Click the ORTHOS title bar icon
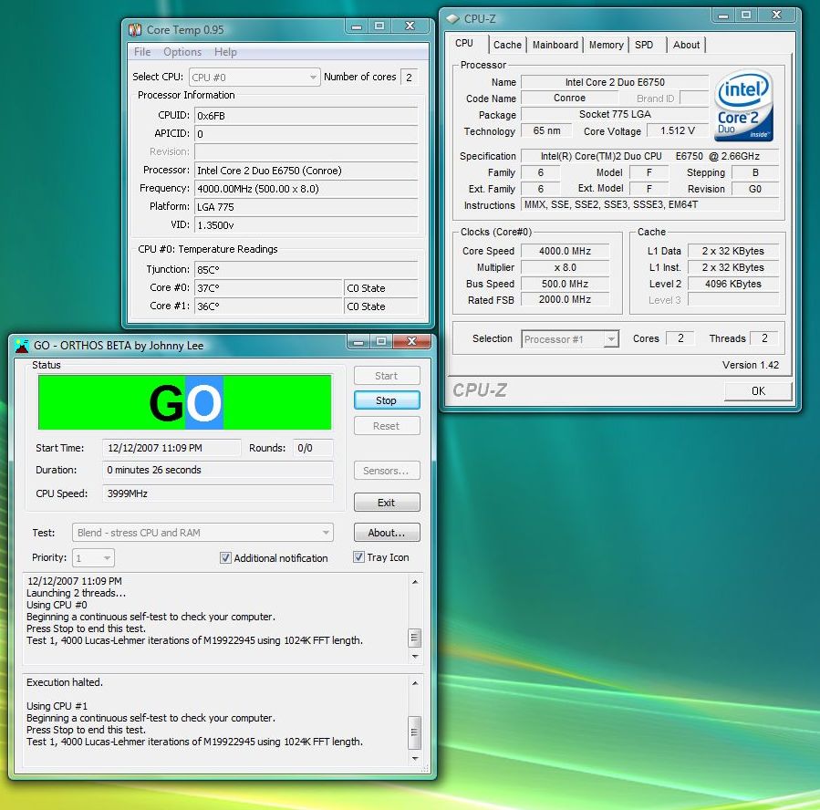The height and width of the screenshot is (810, 820). pyautogui.click(x=22, y=346)
